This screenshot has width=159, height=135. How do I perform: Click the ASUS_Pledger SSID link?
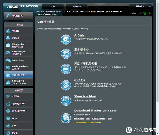coord(98,12)
